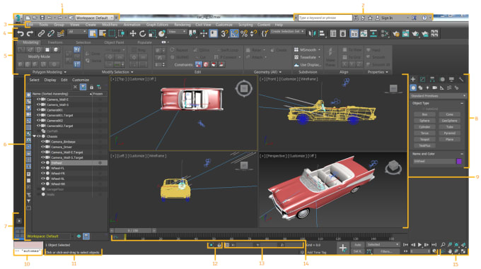Screen dimensions: 481x269
Task: Open Select by Name list icon
Action: point(103,34)
